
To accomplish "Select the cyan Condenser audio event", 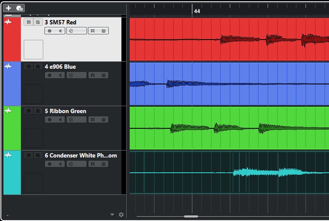I will (x=229, y=172).
